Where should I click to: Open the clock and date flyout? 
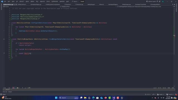pos(168,98)
